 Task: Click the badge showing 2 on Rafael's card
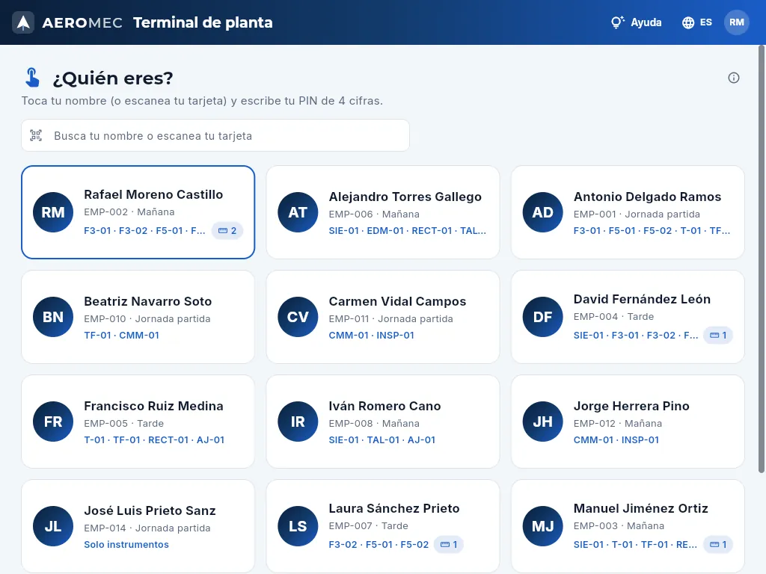(227, 230)
